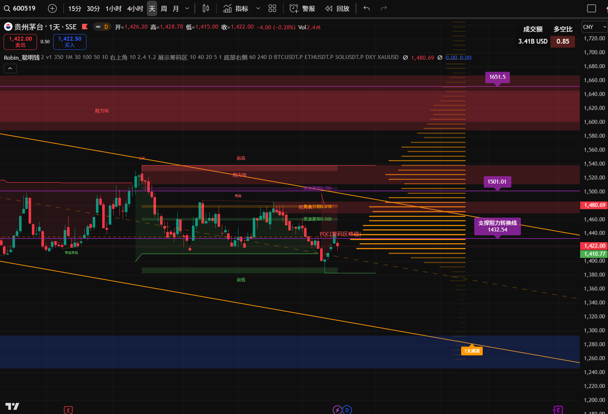Start 回放 bar replay mode
Screen dimensions: 608x414
tap(337, 8)
